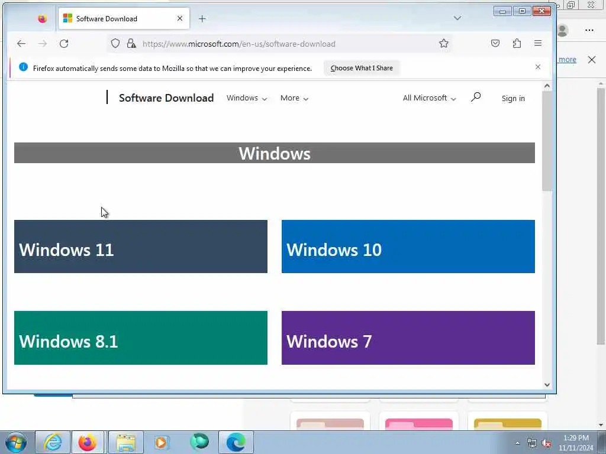This screenshot has width=606, height=454.
Task: Click the 'more' link in the background Edge window
Action: 568,60
